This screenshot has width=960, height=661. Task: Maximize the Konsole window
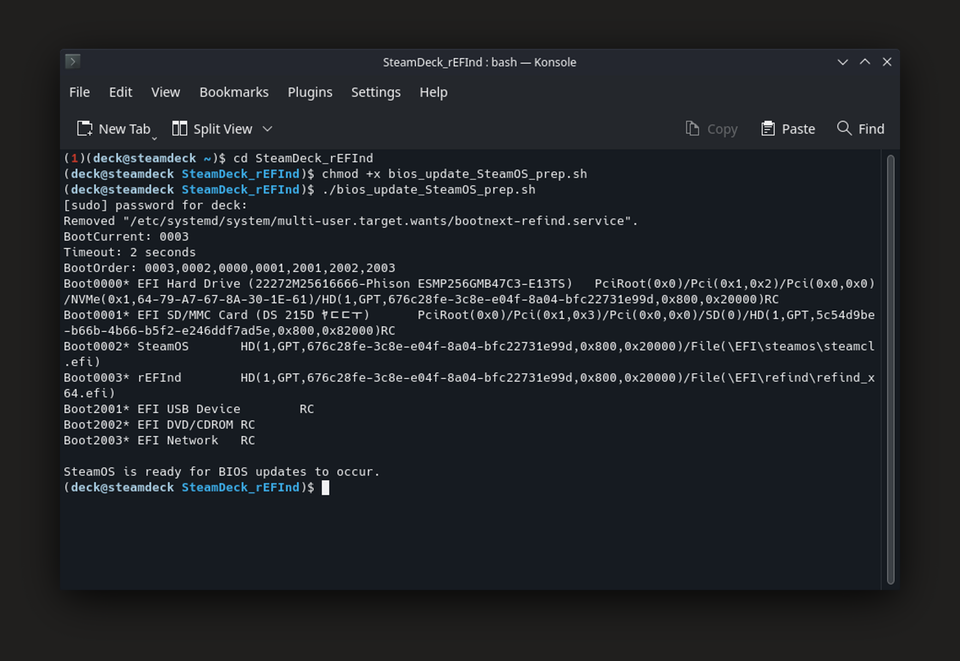(865, 62)
